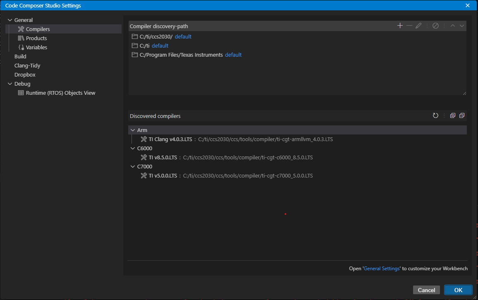Select the TI Clang v4.0.3.LTS compiler entry
Image resolution: width=478 pixels, height=300 pixels.
170,139
